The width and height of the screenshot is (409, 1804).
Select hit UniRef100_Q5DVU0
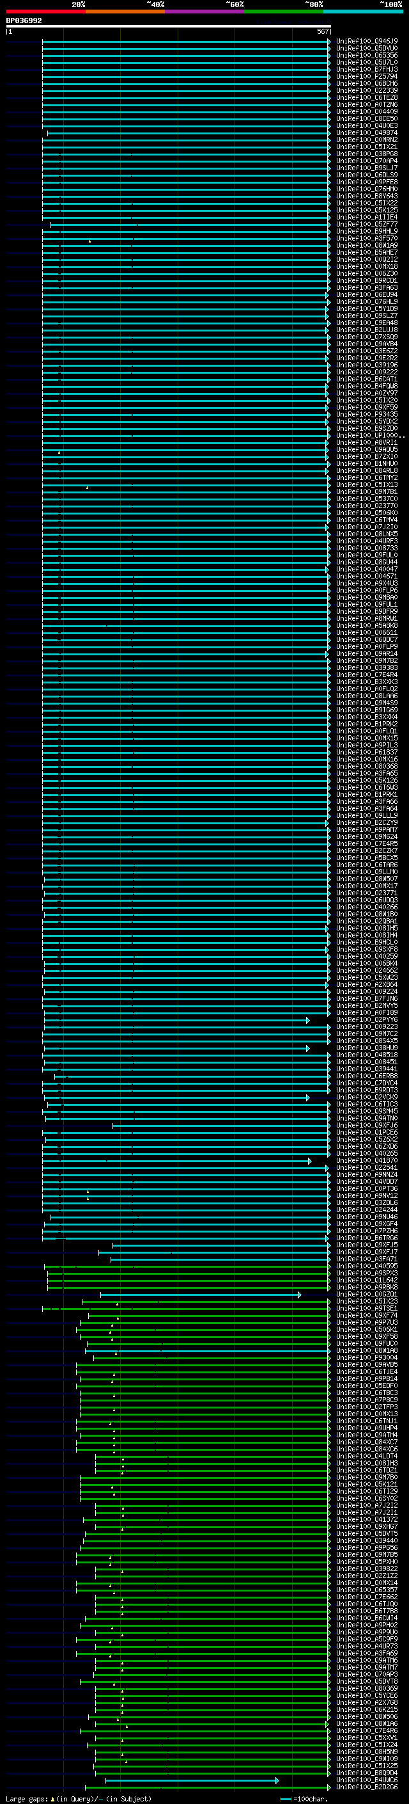(x=367, y=49)
